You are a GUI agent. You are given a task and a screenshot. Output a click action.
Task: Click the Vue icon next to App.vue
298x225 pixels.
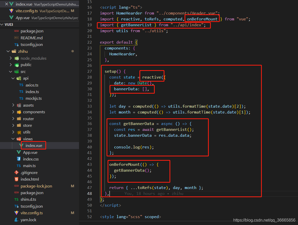18,152
